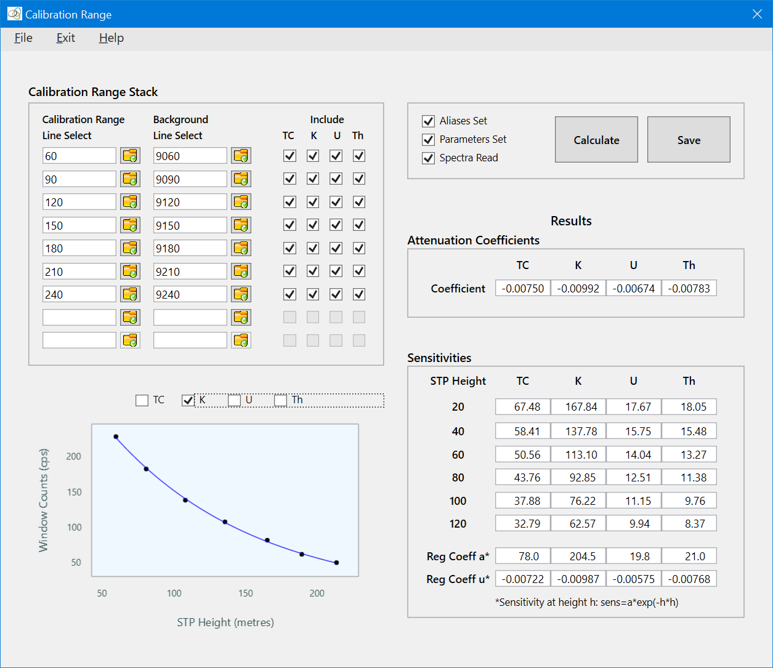773x668 pixels.
Task: Click folder icon beside calibration line 180
Action: tap(130, 248)
